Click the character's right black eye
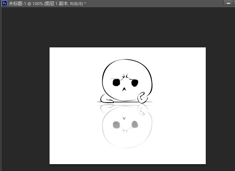The width and height of the screenshot is (235, 171). [x=135, y=83]
